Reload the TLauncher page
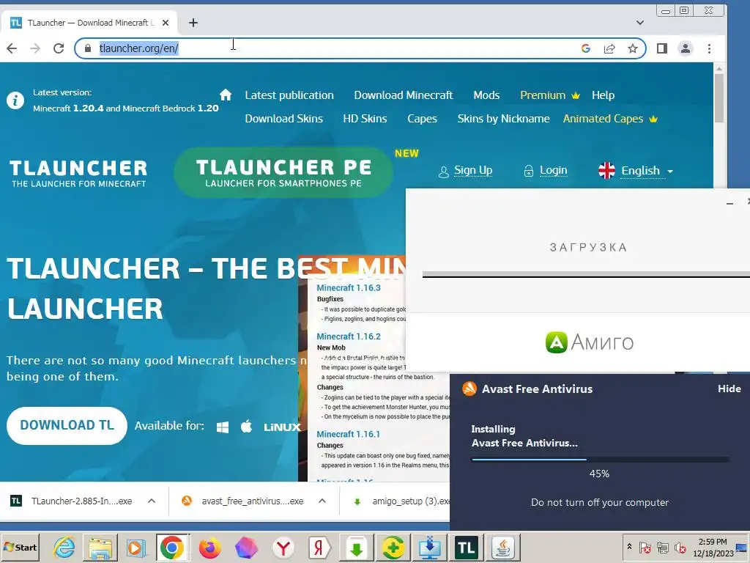Screen dimensions: 750x563 (x=59, y=48)
